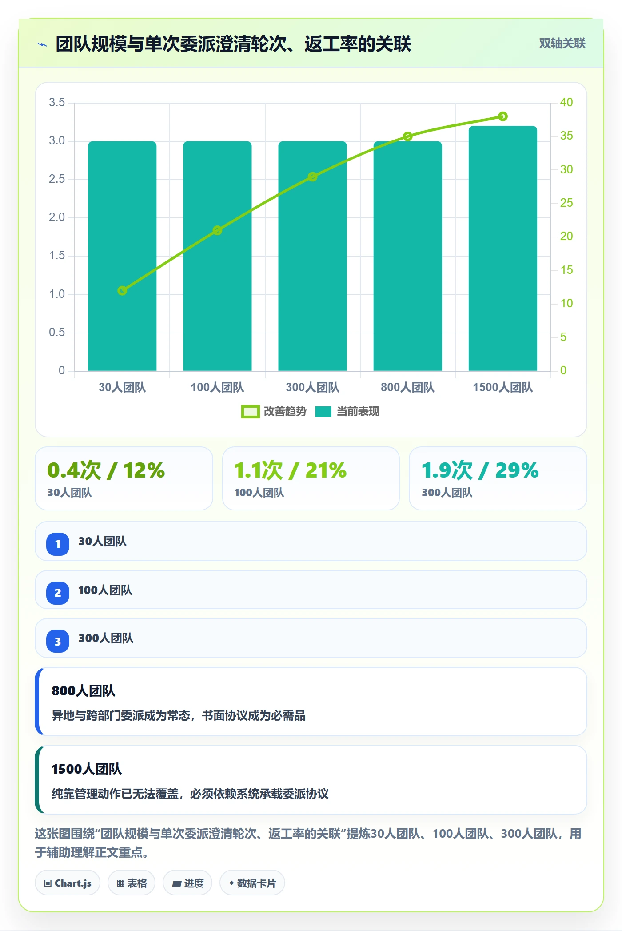Select the 300人团队 list row text
622x931 pixels.
(x=106, y=638)
